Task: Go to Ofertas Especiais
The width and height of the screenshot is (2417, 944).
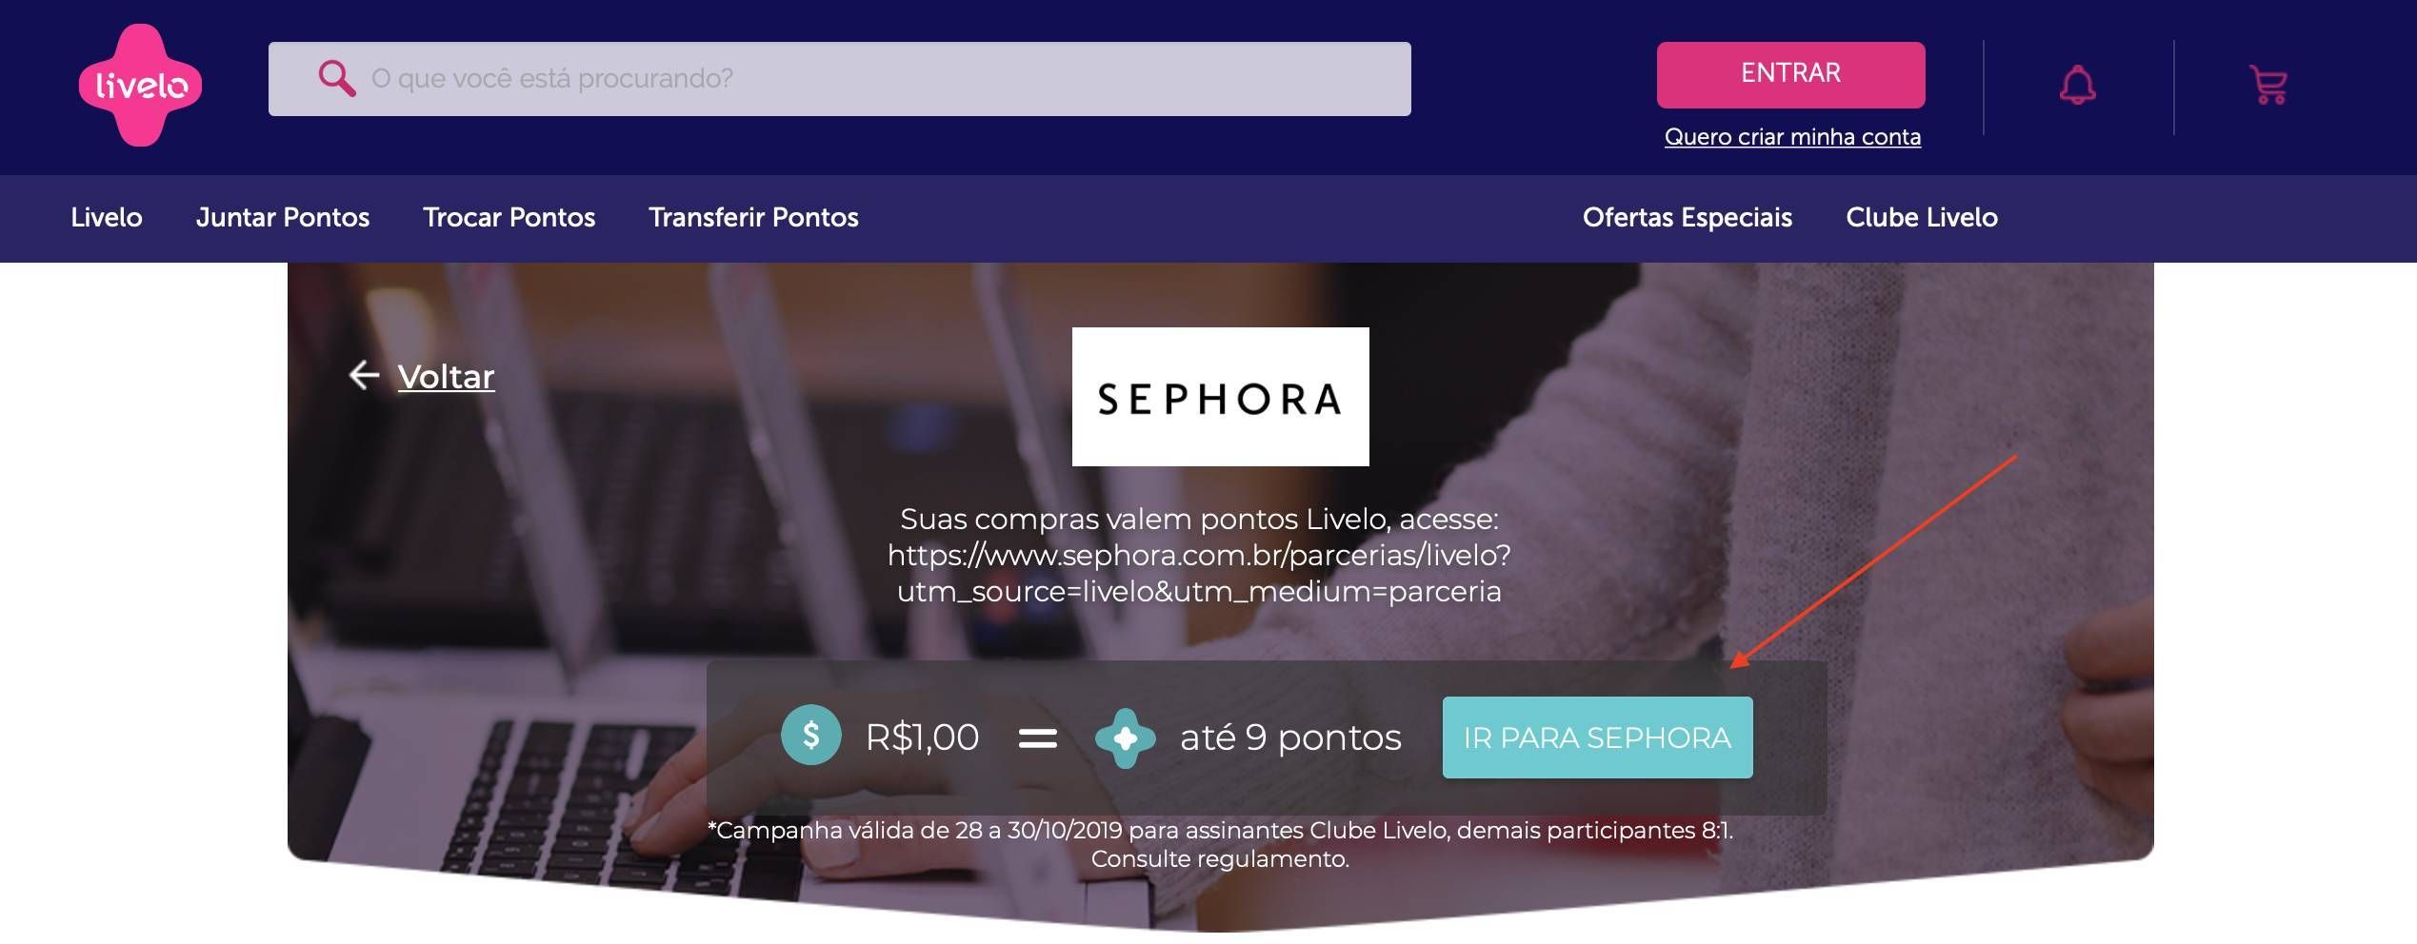Action: click(1688, 218)
